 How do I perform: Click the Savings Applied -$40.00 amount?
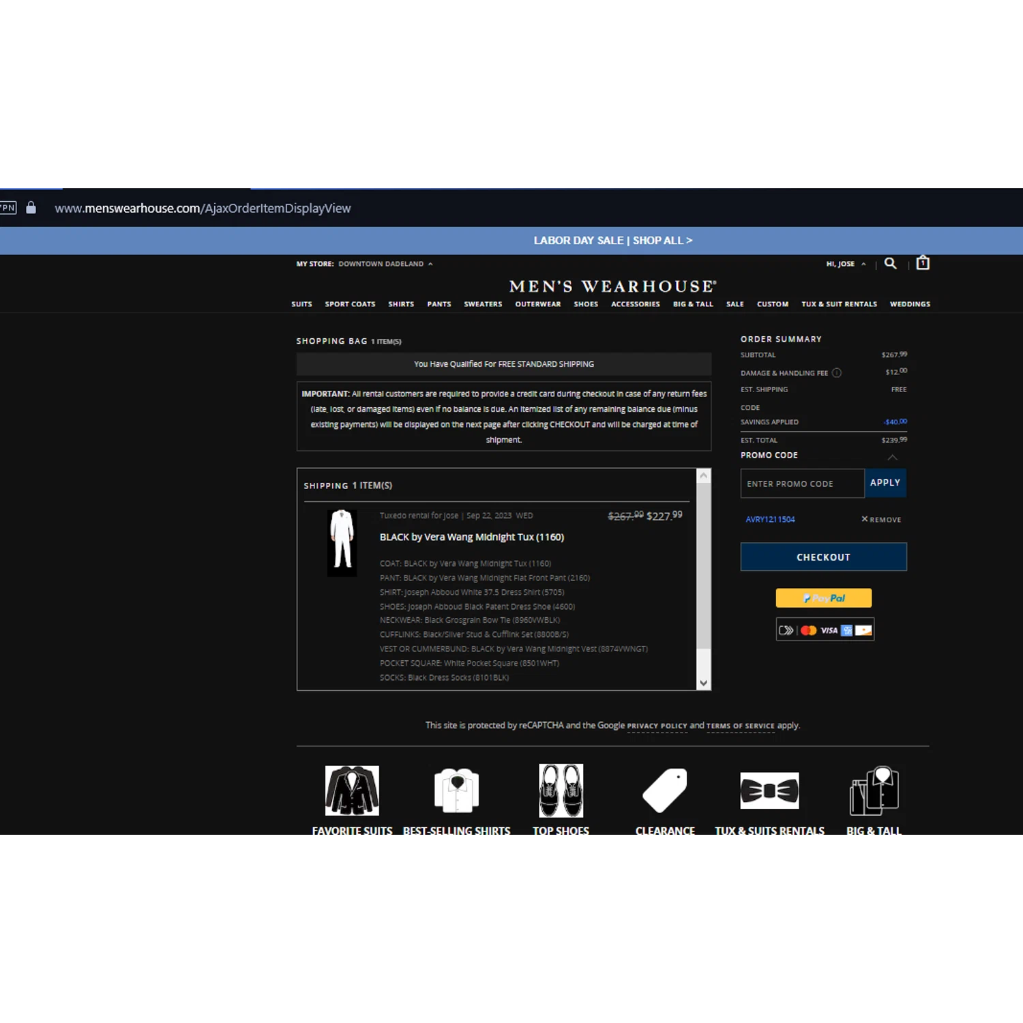pyautogui.click(x=895, y=421)
